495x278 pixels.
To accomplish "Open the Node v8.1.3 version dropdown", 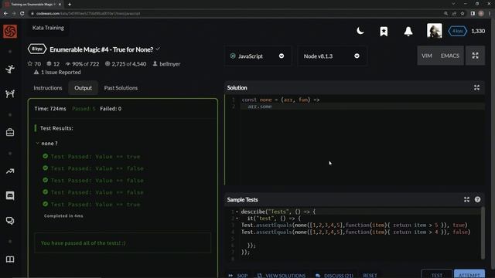I will (x=332, y=56).
